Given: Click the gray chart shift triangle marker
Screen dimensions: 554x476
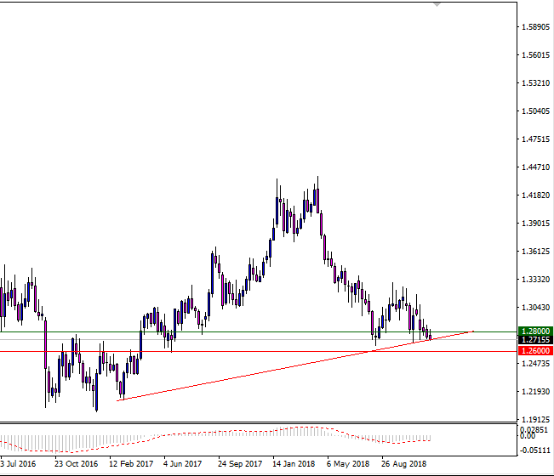Looking at the screenshot, I should (437, 4).
